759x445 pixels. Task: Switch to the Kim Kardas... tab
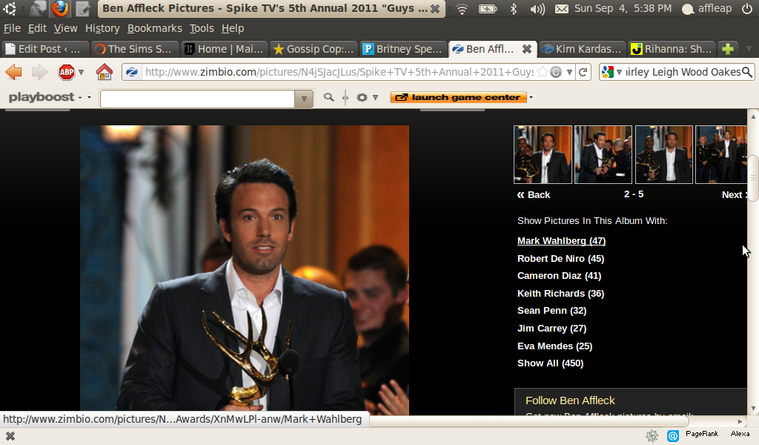point(583,49)
